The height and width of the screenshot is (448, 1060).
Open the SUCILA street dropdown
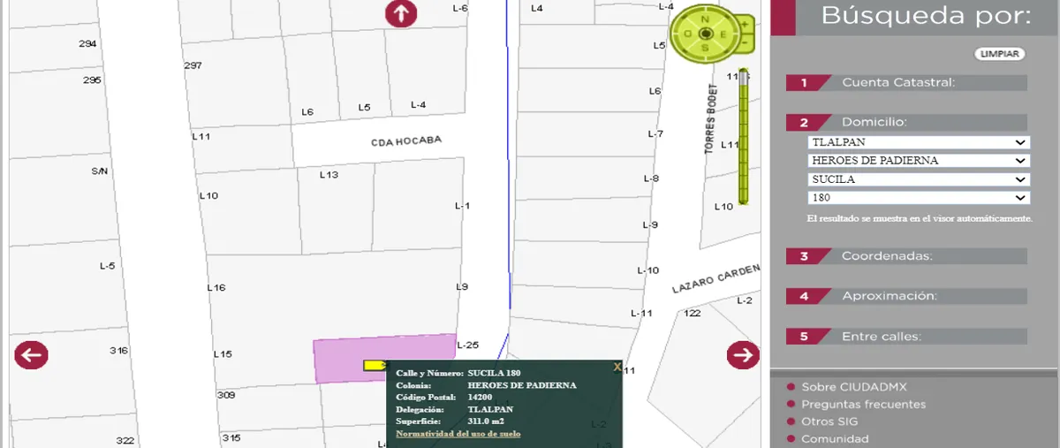[x=919, y=179]
